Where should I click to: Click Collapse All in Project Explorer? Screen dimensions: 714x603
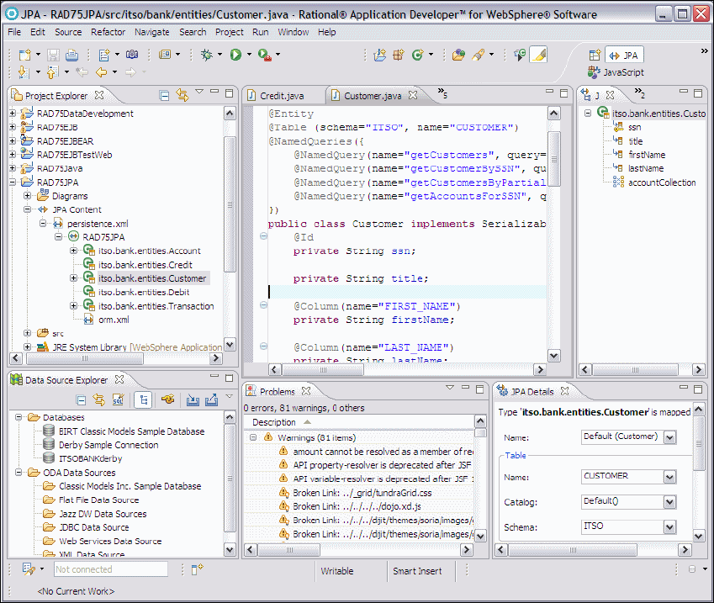(165, 96)
